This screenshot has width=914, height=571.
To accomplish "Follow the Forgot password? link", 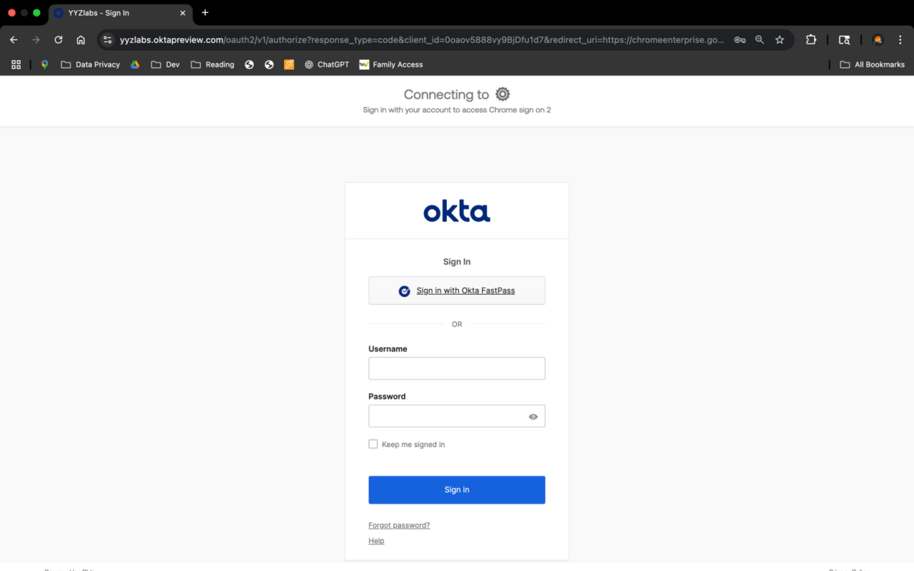I will pos(399,525).
